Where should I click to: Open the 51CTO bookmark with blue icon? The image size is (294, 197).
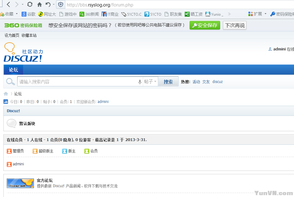(153, 14)
